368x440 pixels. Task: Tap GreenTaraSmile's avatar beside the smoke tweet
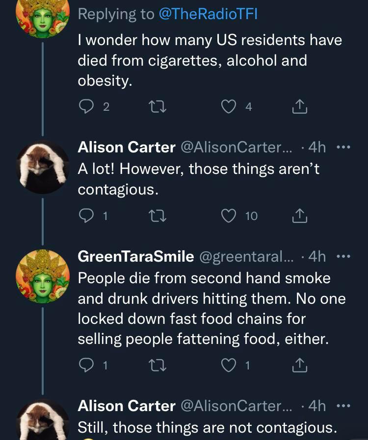pos(42,273)
